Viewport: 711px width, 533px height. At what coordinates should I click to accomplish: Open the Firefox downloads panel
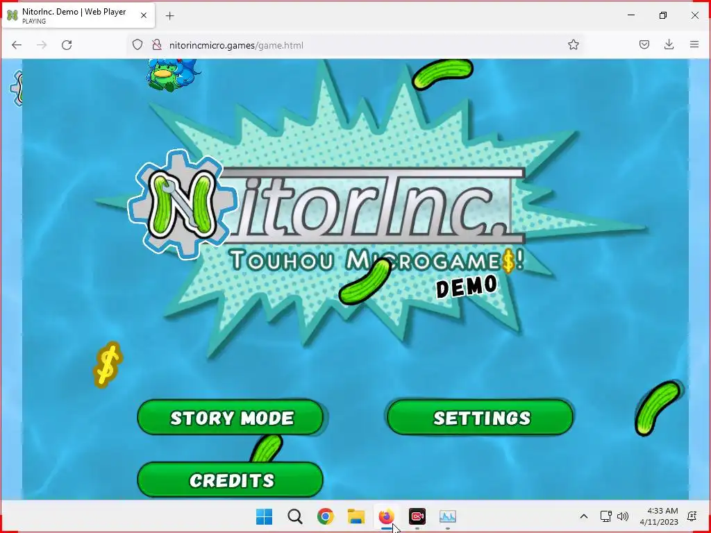point(669,44)
